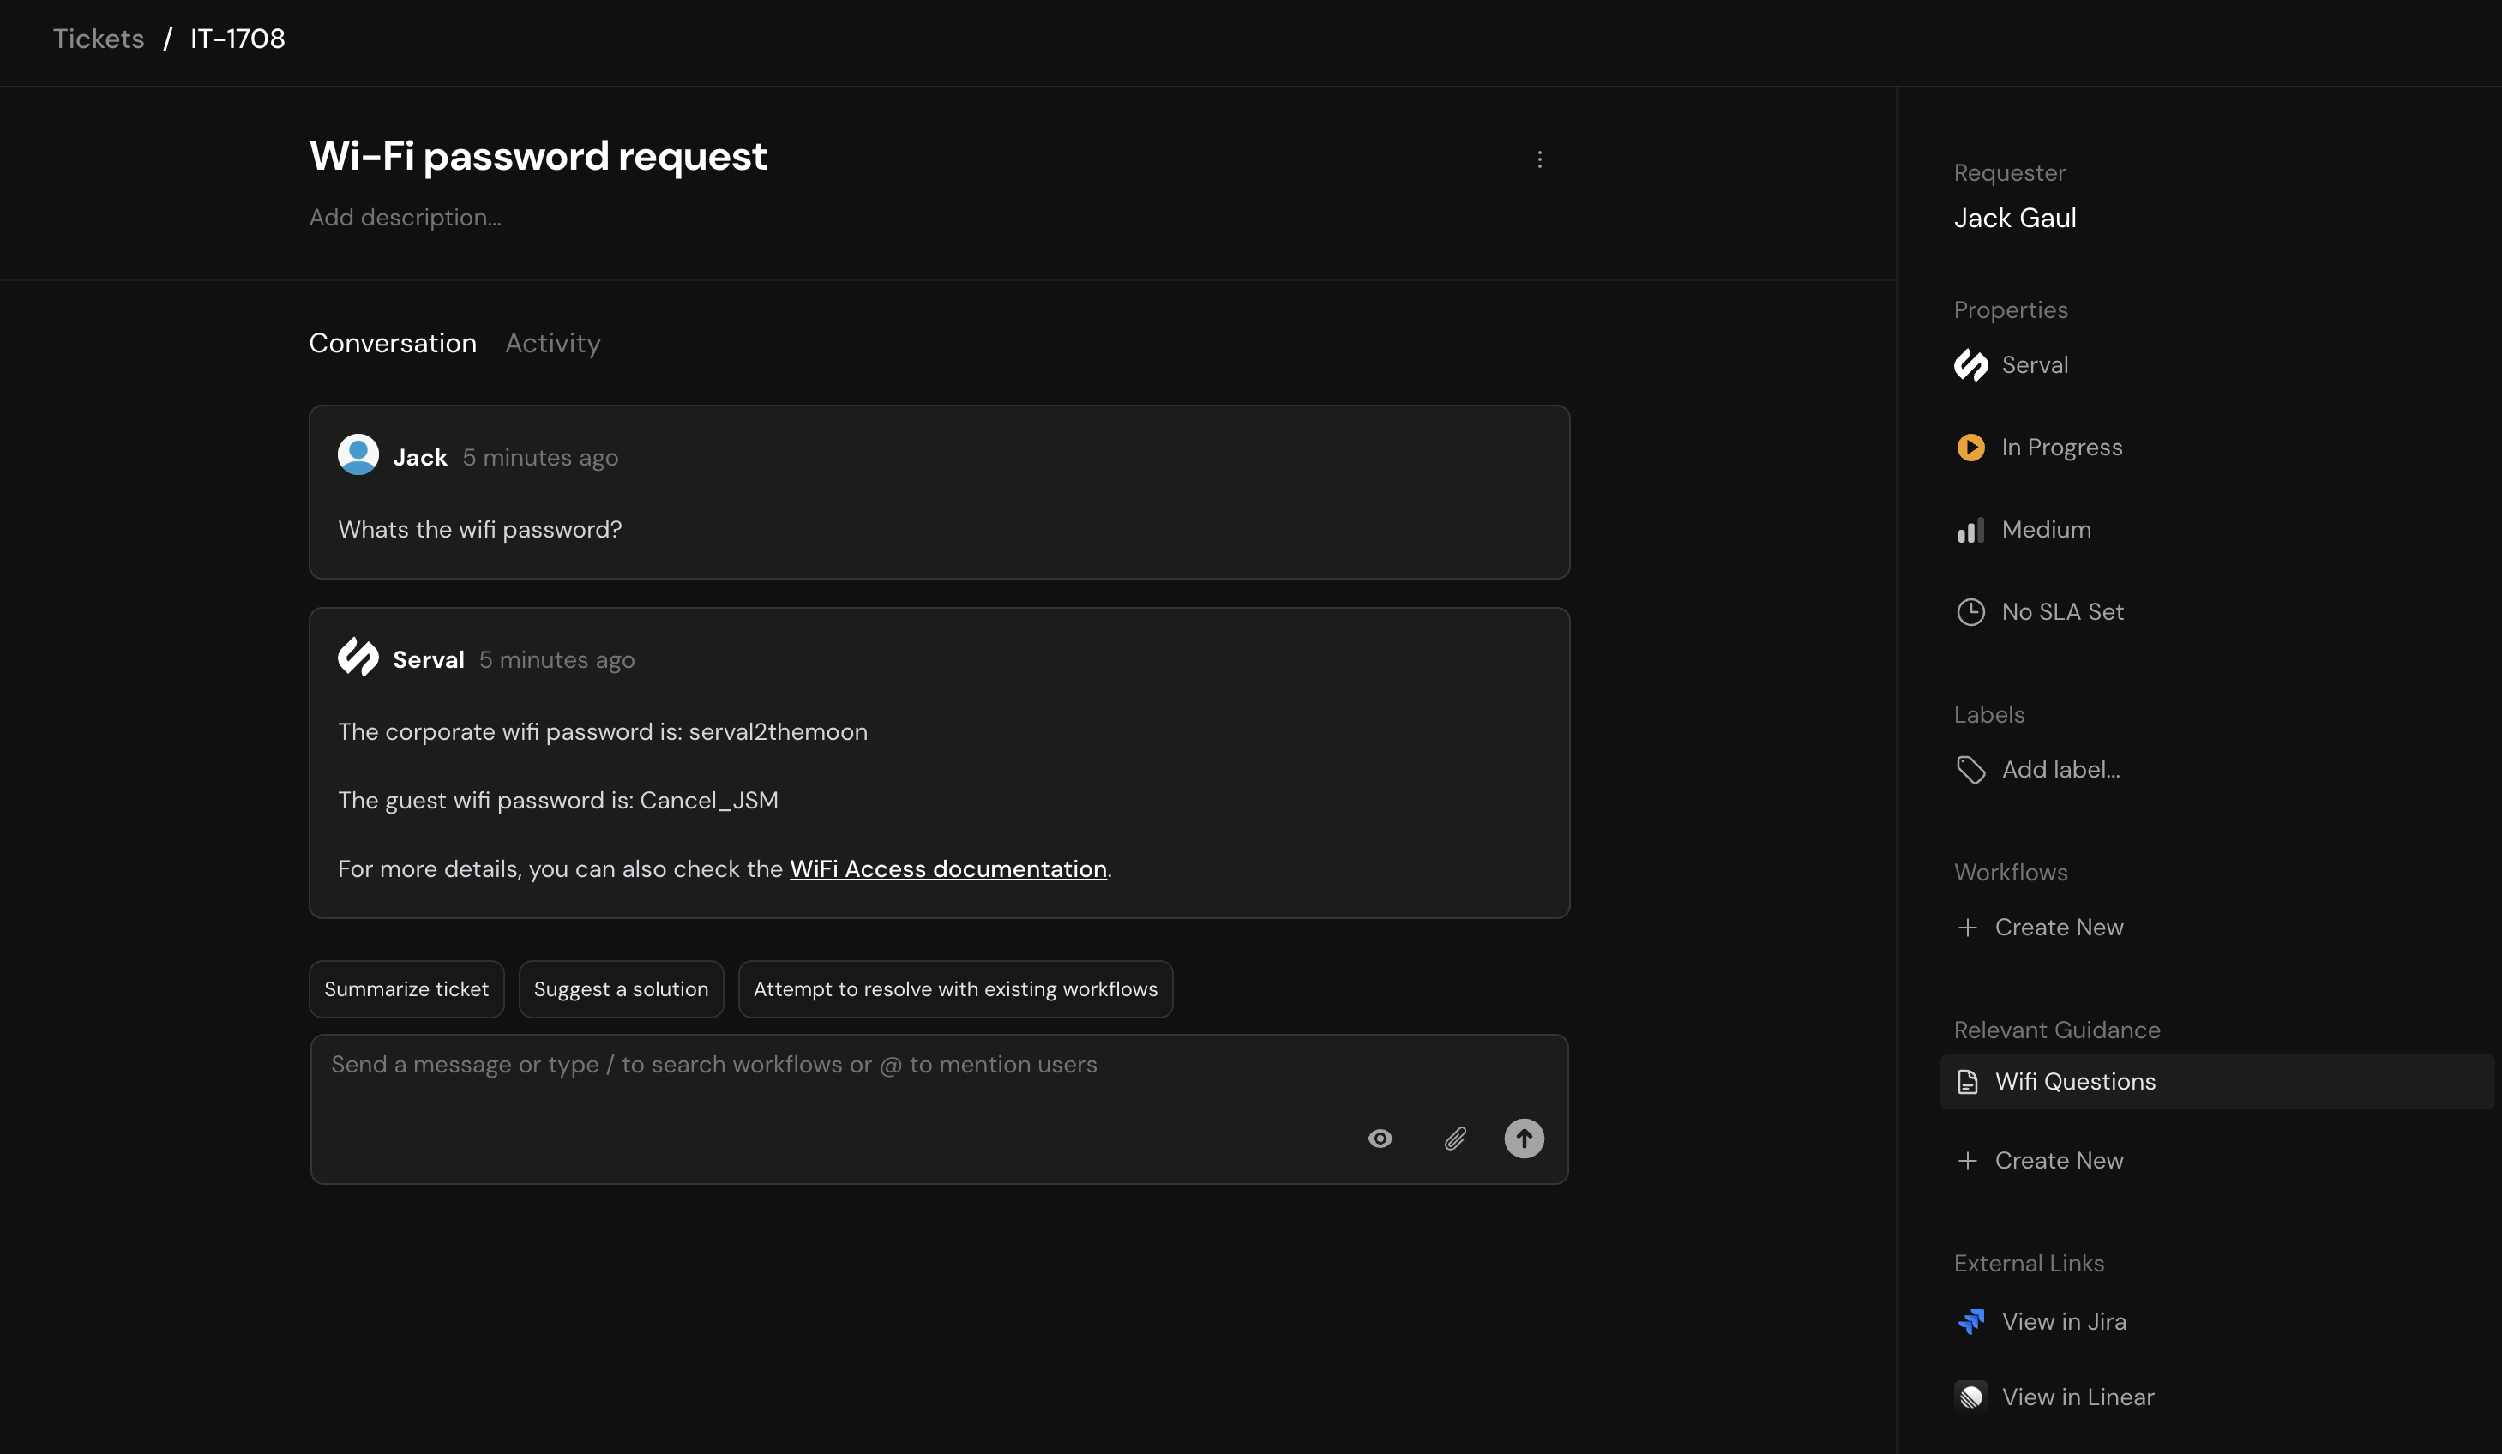The width and height of the screenshot is (2502, 1454).
Task: Select the Medium priority bars icon
Action: (x=1971, y=529)
